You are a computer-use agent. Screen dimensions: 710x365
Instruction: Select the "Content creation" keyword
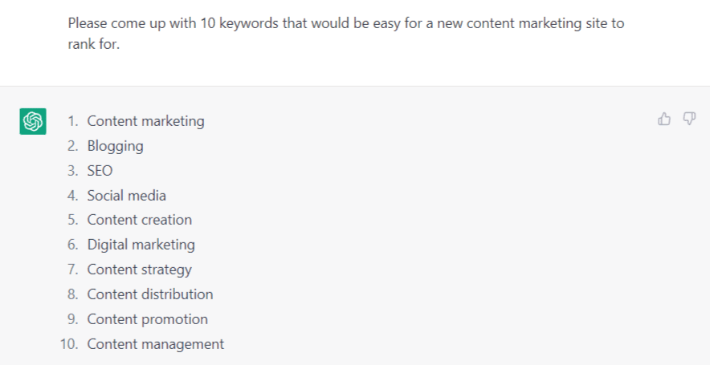tap(140, 220)
